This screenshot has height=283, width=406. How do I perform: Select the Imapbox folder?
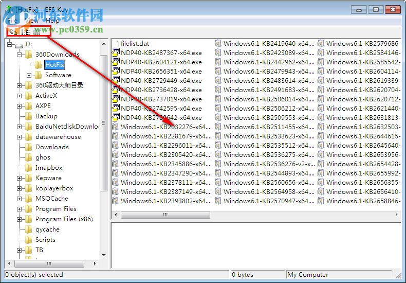(49, 168)
